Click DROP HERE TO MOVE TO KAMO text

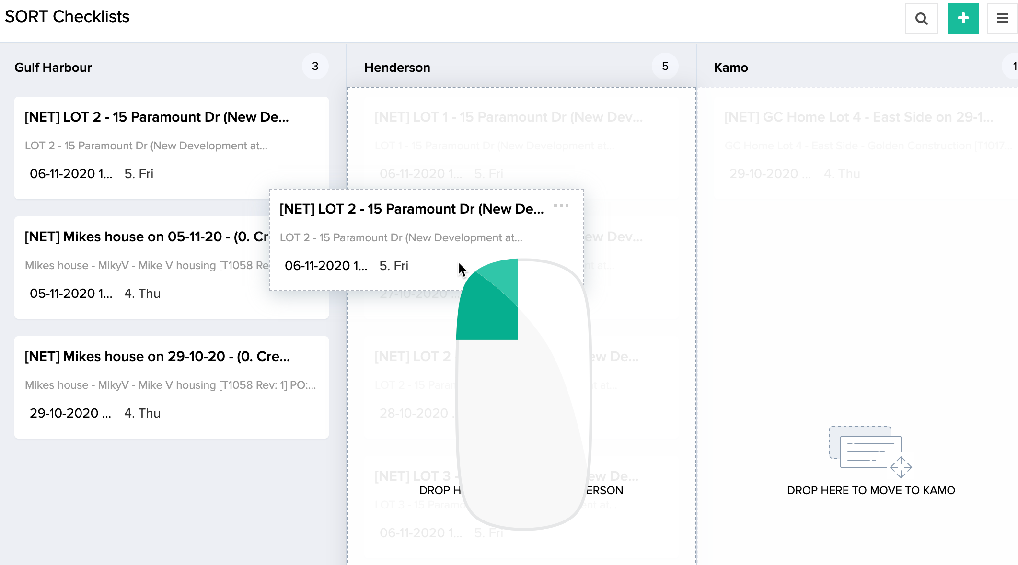pos(871,490)
